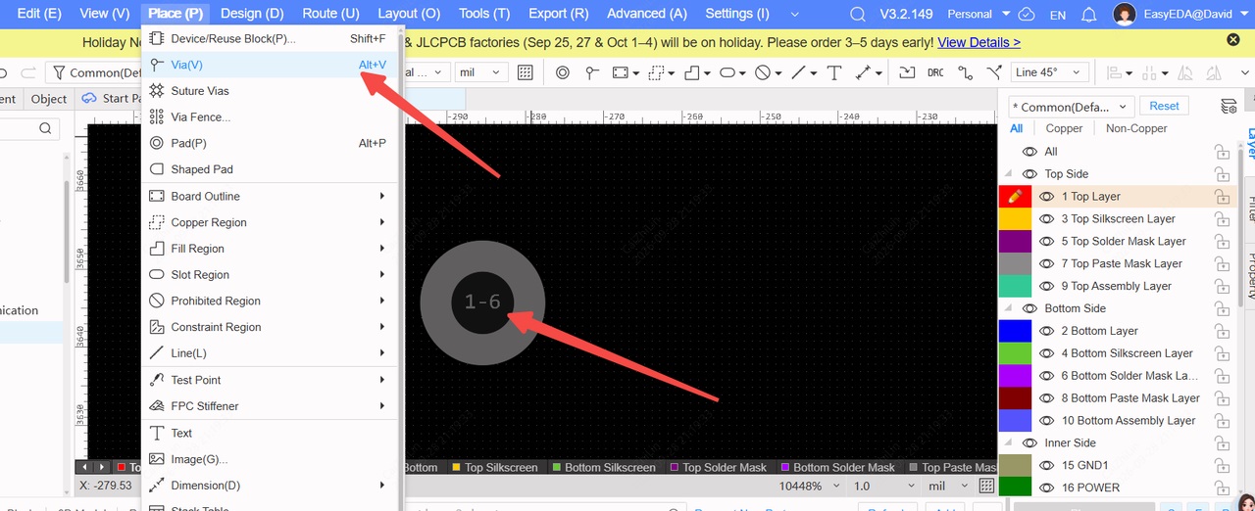Viewport: 1255px width, 511px height.
Task: Open the Common(Default) layer preset dropdown
Action: click(1072, 107)
